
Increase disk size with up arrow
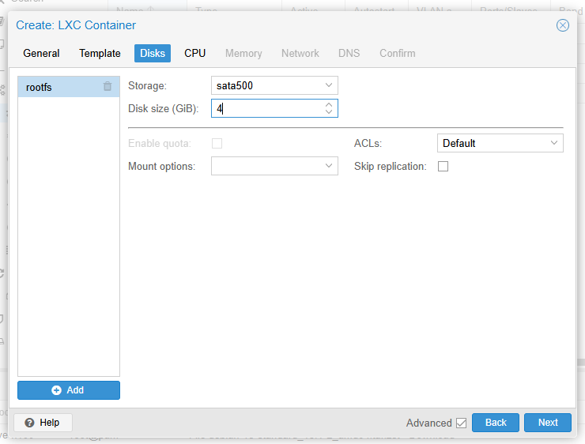point(329,103)
